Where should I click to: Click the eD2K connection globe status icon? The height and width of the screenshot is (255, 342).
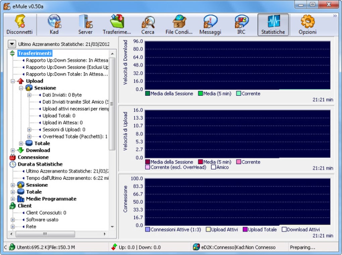[196, 247]
